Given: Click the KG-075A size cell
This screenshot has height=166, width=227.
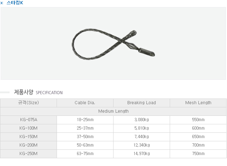Looking at the screenshot, I should 29,119.
